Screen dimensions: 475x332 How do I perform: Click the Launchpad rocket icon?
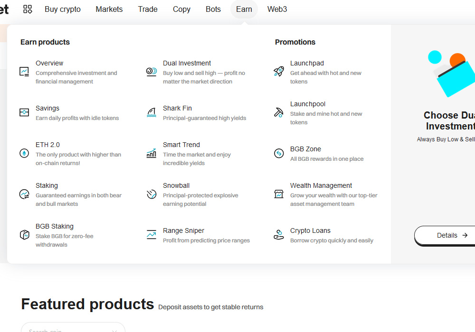click(x=279, y=72)
